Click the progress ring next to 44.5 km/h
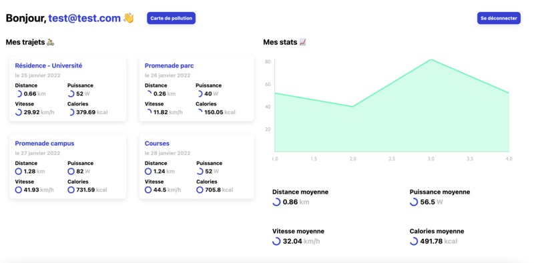 [x=148, y=190]
